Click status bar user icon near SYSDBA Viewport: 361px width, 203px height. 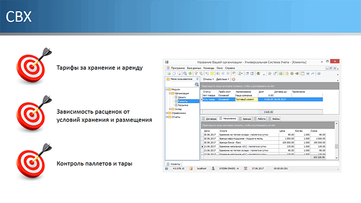(213, 169)
